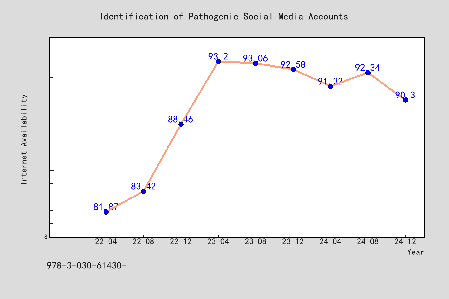Click the 978-3-030-61430- footnote text
The height and width of the screenshot is (299, 449).
coord(86,266)
